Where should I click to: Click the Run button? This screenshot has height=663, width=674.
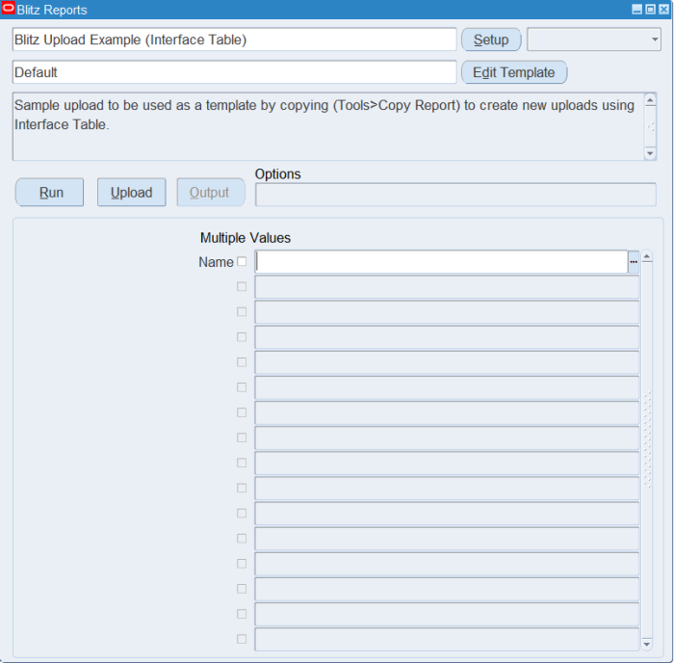49,193
